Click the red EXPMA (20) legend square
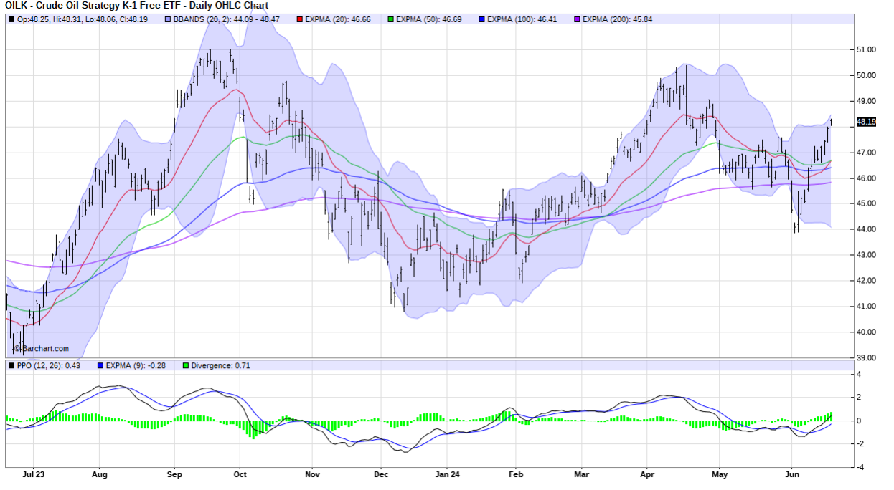 click(299, 19)
